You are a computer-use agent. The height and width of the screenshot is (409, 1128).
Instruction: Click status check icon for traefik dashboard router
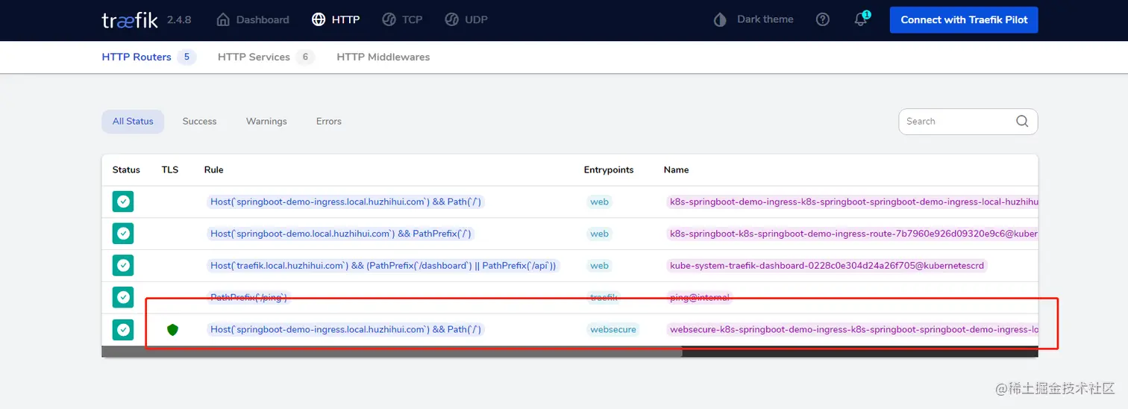click(123, 266)
